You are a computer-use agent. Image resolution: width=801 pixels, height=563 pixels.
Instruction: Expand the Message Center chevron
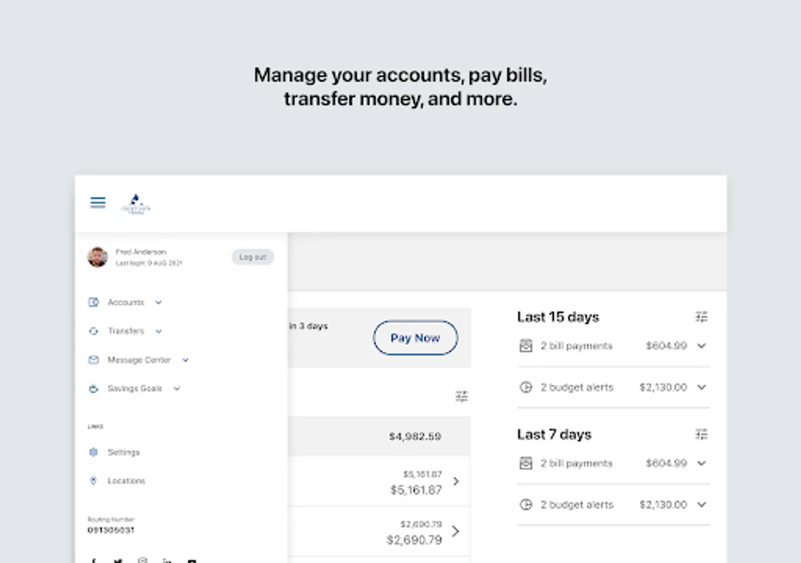(x=185, y=360)
